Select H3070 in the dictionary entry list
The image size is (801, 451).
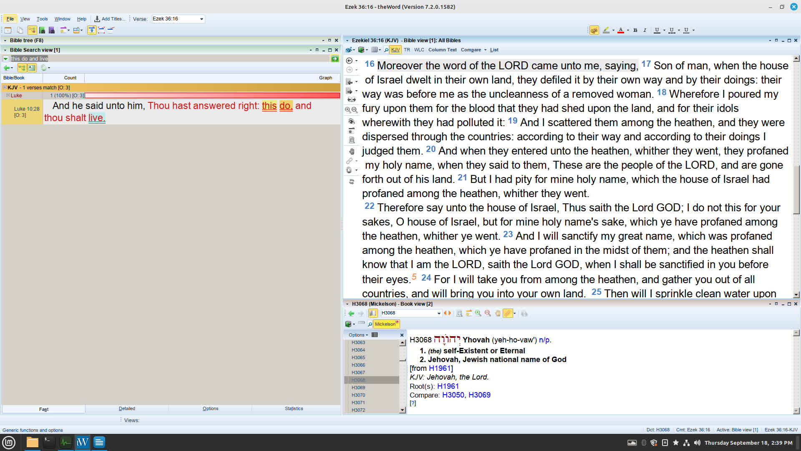tap(358, 395)
